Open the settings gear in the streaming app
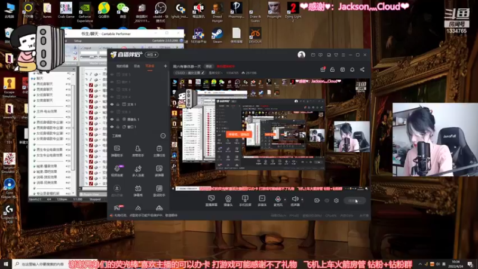The image size is (478, 269). (x=336, y=200)
